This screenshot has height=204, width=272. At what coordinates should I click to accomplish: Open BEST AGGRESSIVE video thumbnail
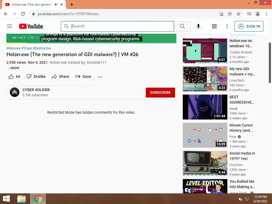click(205, 107)
